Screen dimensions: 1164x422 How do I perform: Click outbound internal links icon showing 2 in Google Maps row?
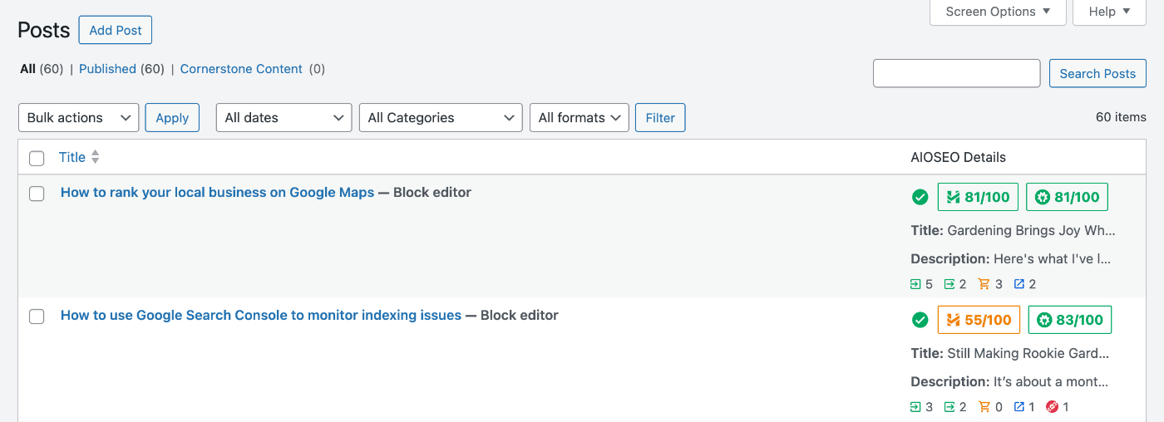[x=949, y=284]
